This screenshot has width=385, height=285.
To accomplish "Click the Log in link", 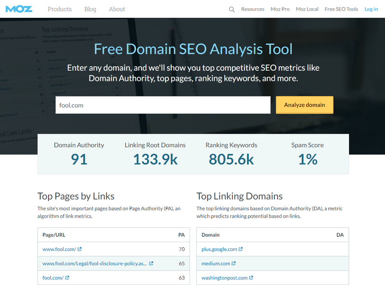I will click(x=371, y=9).
